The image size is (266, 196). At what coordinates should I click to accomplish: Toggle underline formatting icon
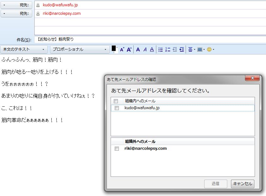point(152,49)
